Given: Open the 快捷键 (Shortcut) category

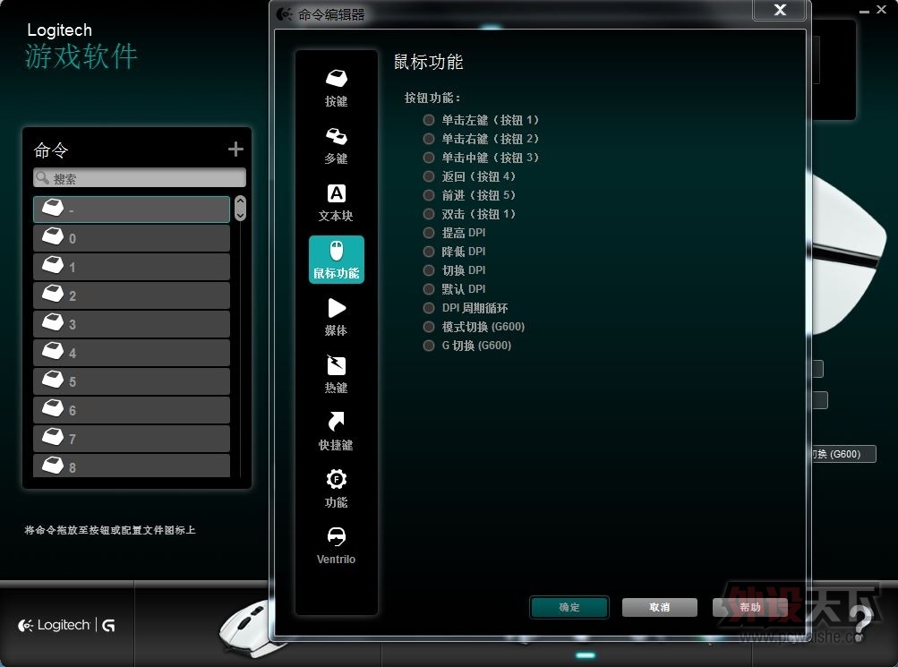Looking at the screenshot, I should click(x=336, y=432).
